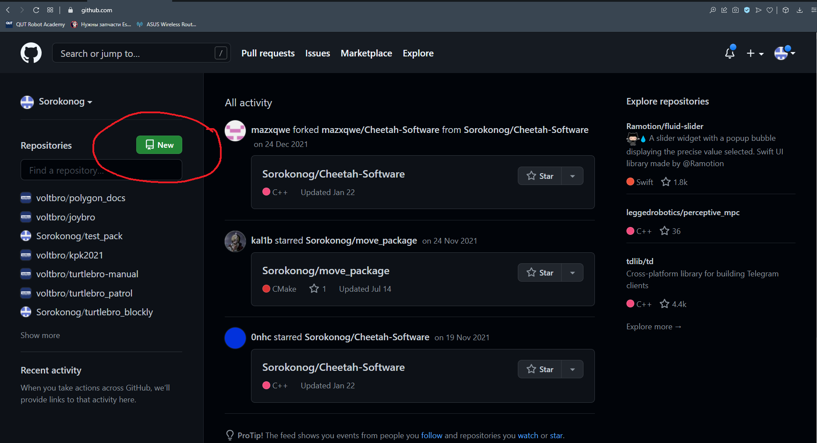
Task: Star the first Cheetah-Software repository card
Action: click(540, 176)
